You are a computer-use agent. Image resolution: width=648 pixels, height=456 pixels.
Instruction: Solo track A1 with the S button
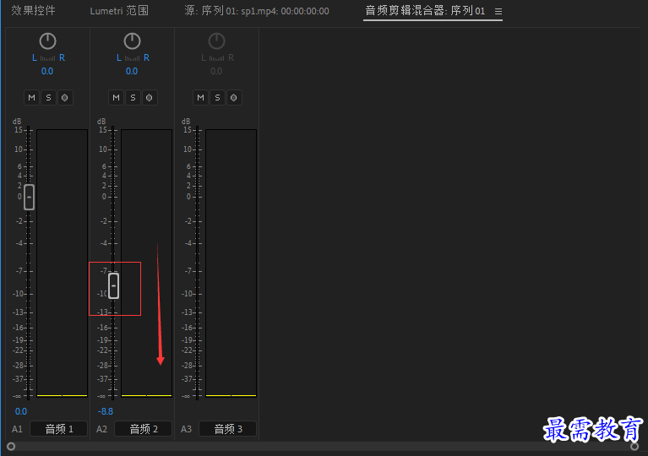click(x=48, y=98)
